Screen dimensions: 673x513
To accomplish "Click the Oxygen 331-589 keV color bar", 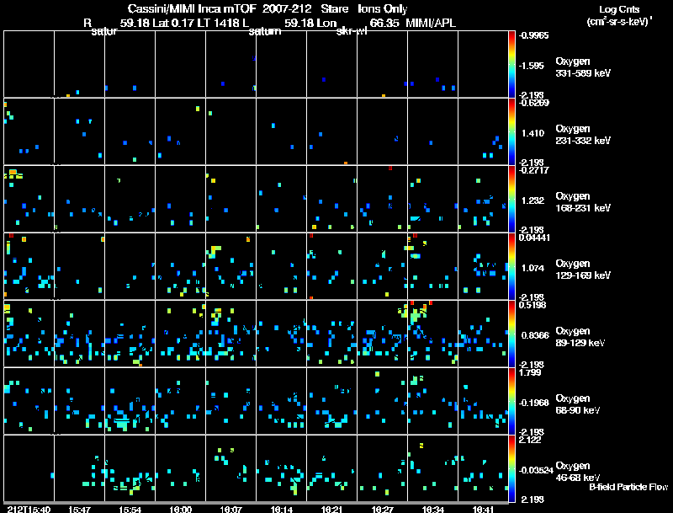I will (x=511, y=64).
